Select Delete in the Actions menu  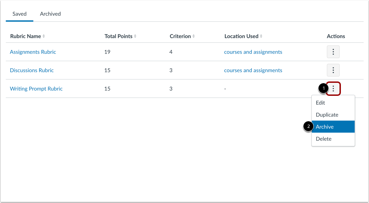pos(323,139)
